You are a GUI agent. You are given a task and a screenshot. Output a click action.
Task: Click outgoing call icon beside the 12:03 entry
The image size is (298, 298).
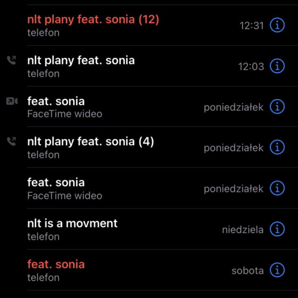click(x=11, y=60)
